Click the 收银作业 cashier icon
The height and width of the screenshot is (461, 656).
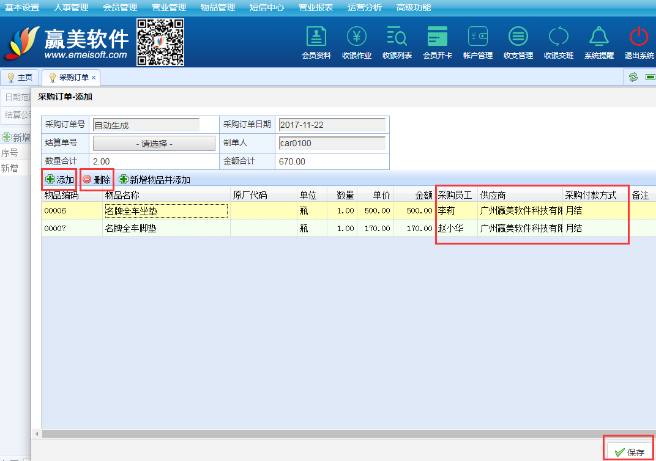[357, 37]
